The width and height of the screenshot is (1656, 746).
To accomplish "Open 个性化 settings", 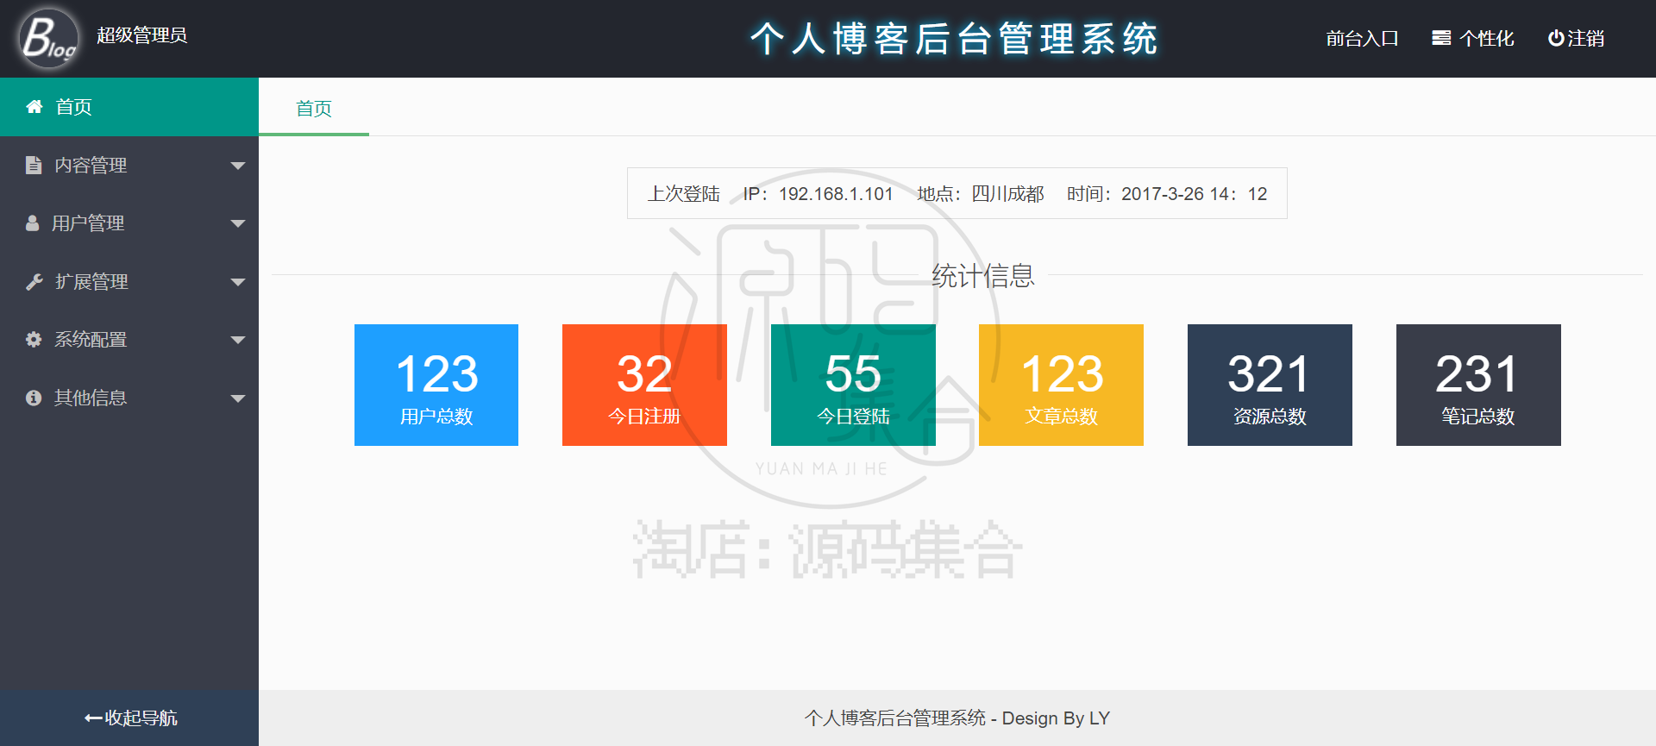I will point(1473,38).
